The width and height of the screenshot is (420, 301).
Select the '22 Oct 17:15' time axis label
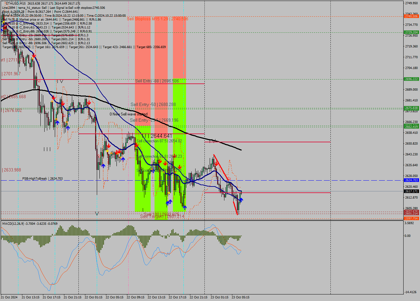[x=178, y=297]
